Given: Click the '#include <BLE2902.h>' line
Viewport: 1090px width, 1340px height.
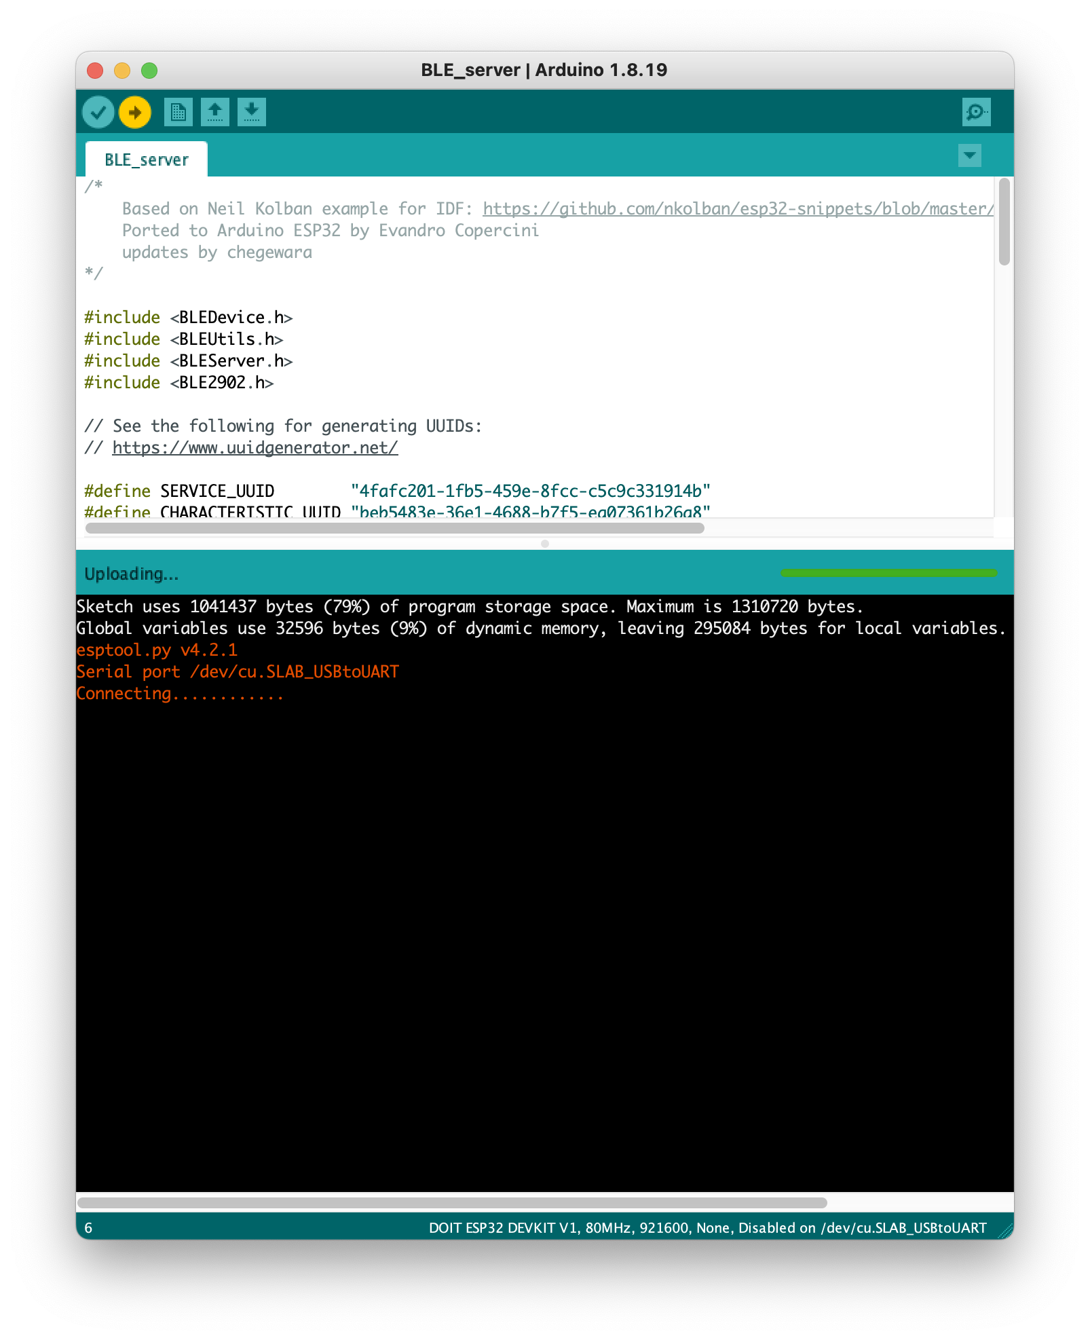Looking at the screenshot, I should (x=179, y=382).
